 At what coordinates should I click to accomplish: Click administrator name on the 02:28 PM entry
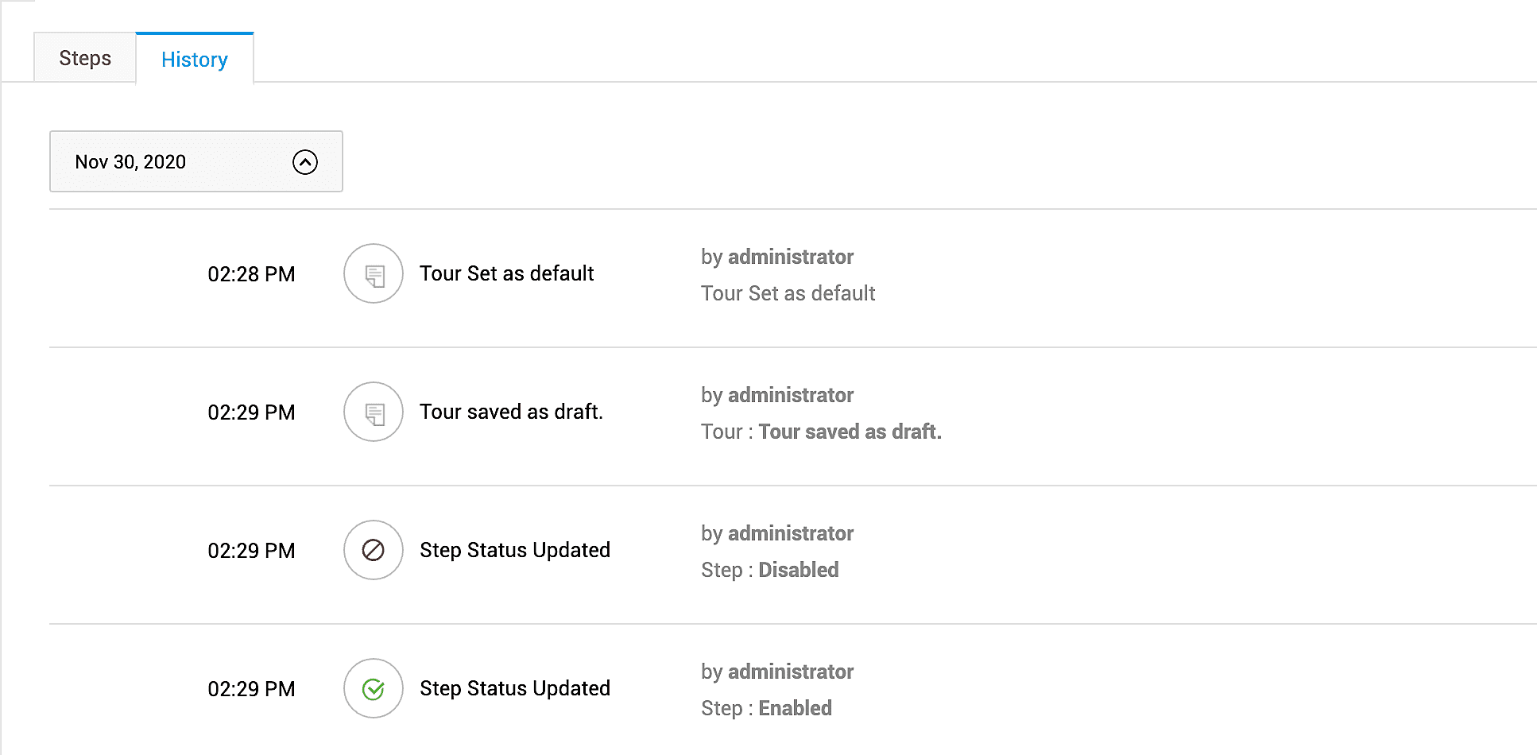(791, 257)
